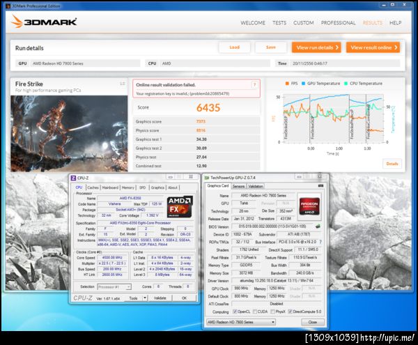
Task: Click the OK button in CPU-Z
Action: 184,298
